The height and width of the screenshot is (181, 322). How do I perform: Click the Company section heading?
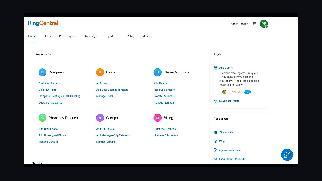point(56,72)
